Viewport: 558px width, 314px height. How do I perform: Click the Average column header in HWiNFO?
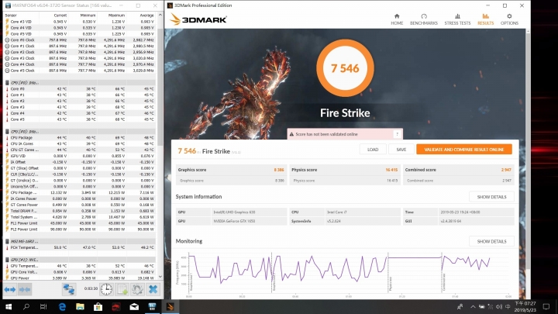click(146, 16)
